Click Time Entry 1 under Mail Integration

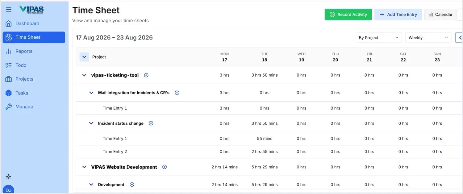pyautogui.click(x=115, y=108)
